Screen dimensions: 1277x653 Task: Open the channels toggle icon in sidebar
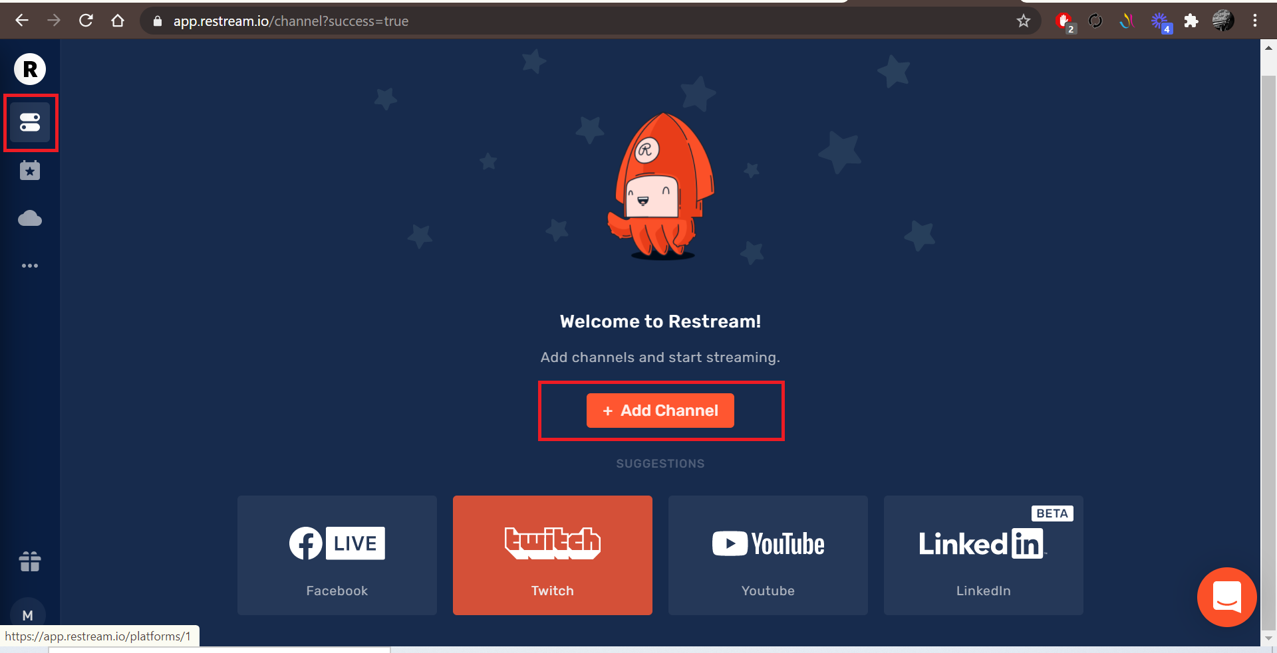[x=30, y=122]
